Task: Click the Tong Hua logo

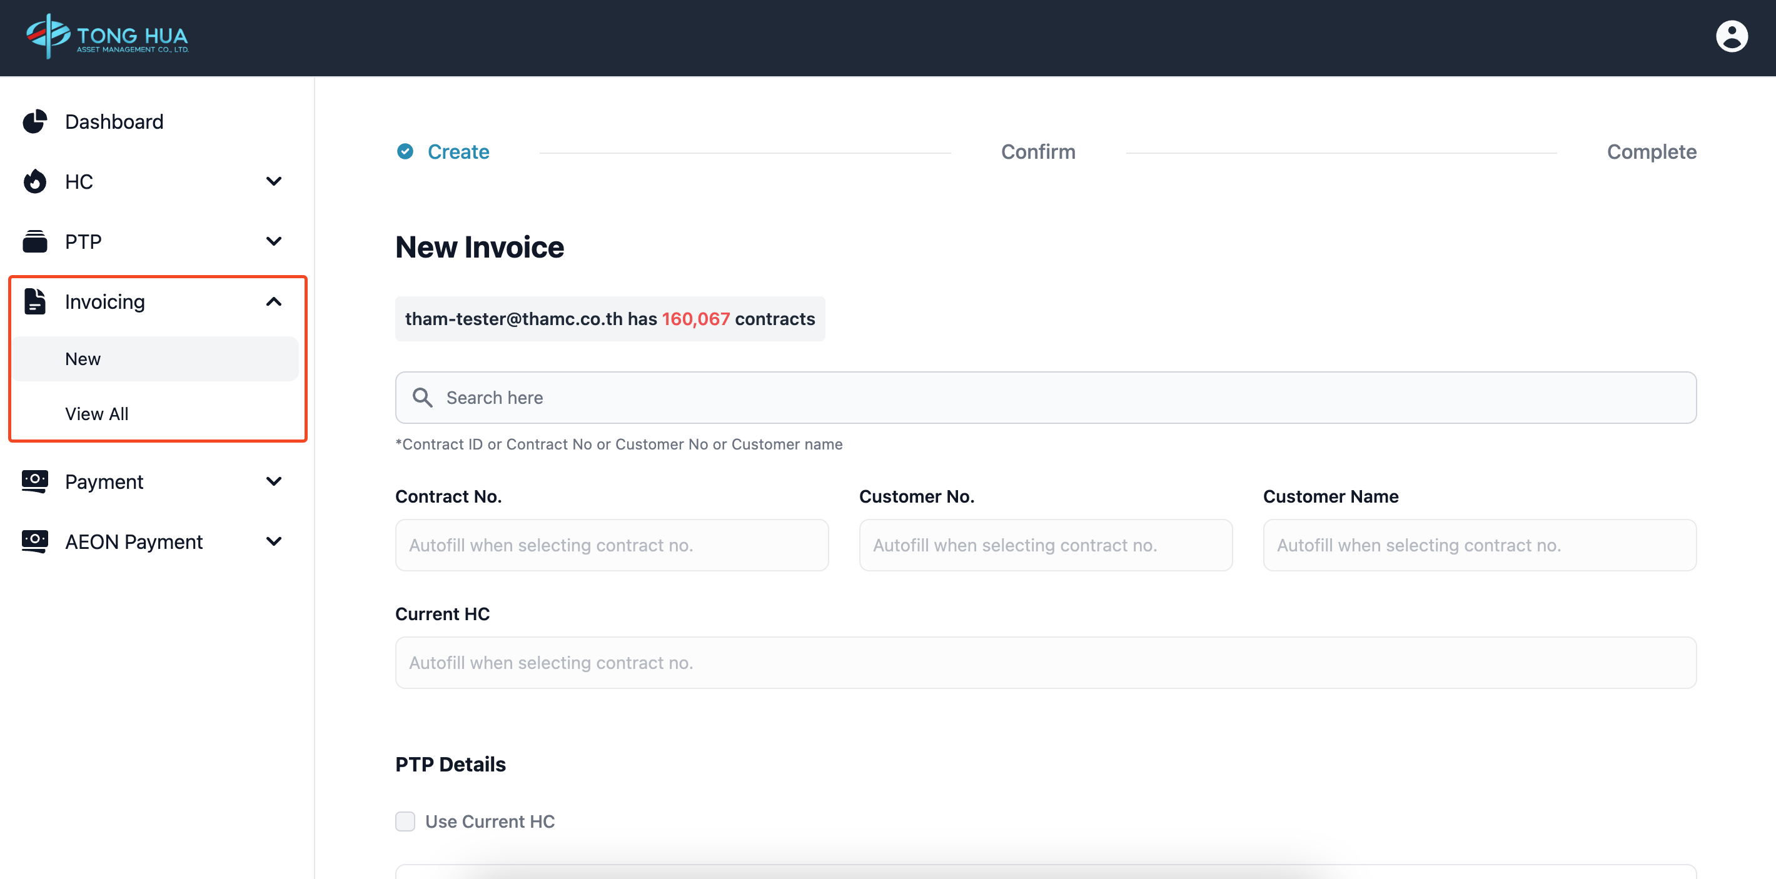Action: point(108,38)
